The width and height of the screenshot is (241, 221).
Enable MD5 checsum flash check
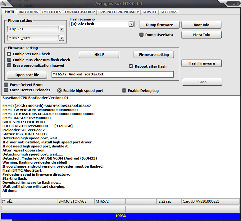[9, 60]
